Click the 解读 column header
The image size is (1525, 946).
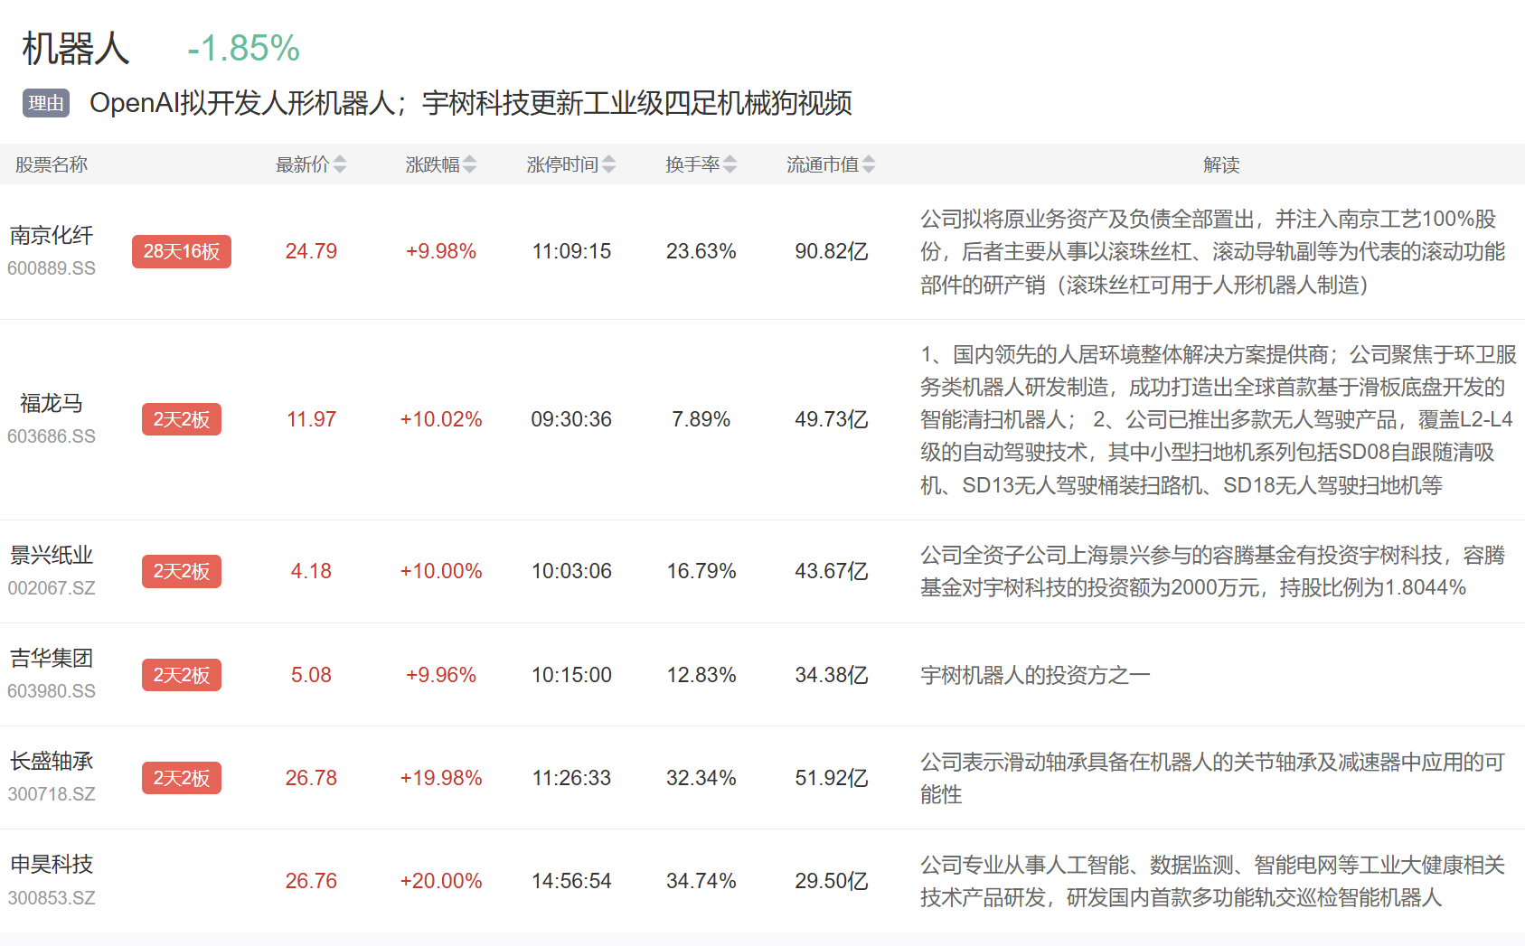[1220, 164]
